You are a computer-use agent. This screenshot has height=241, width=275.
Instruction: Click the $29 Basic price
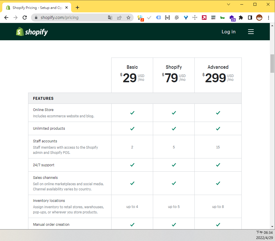point(132,78)
